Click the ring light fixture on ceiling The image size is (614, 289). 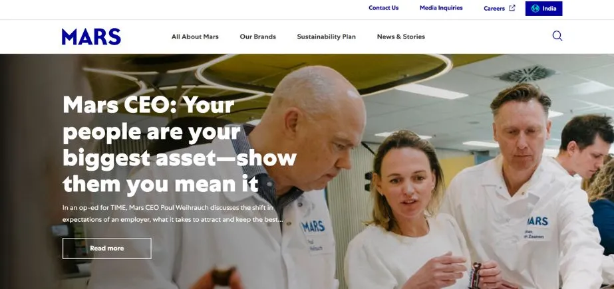pyautogui.click(x=325, y=74)
